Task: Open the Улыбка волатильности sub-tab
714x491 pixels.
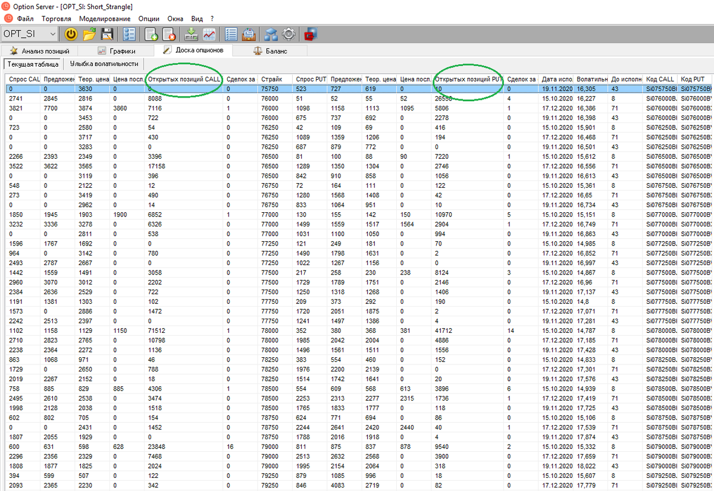Action: click(104, 64)
